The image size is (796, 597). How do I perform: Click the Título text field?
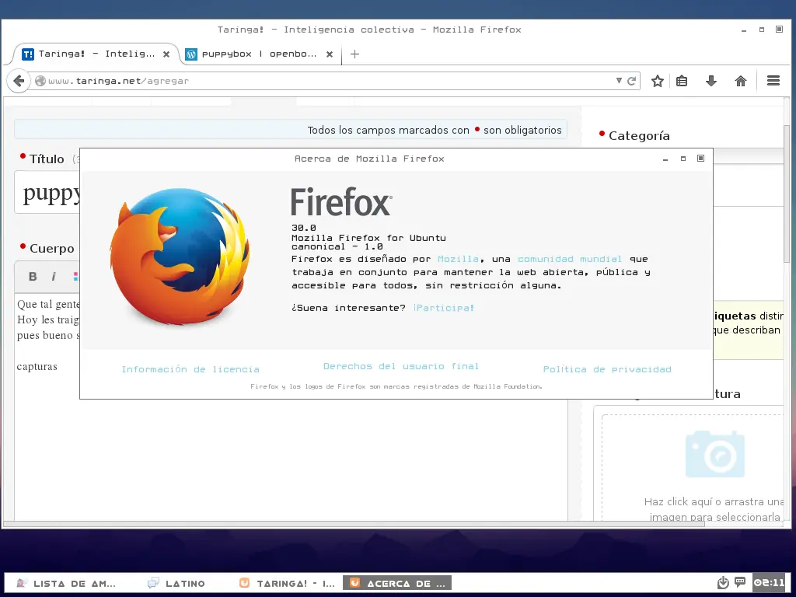tap(47, 193)
